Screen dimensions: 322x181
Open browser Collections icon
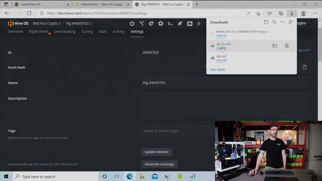[x=281, y=14]
